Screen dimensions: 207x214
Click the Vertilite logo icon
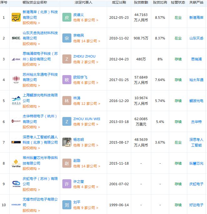pyautogui.click(x=16, y=163)
